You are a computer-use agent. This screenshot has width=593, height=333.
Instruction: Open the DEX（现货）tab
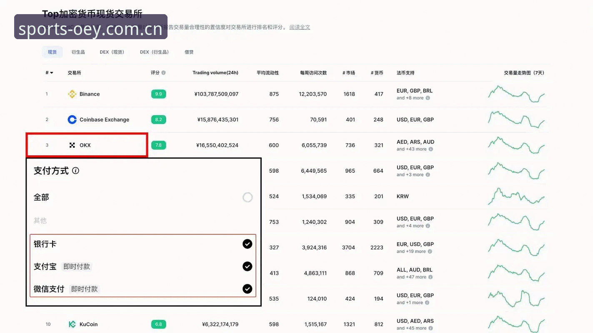pyautogui.click(x=112, y=52)
